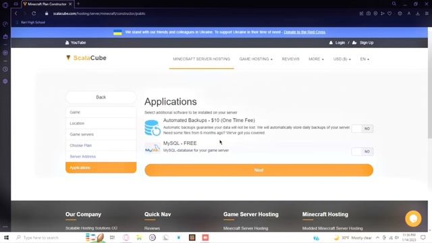The width and height of the screenshot is (432, 243).
Task: Click browser back arrow
Action: 16,13
